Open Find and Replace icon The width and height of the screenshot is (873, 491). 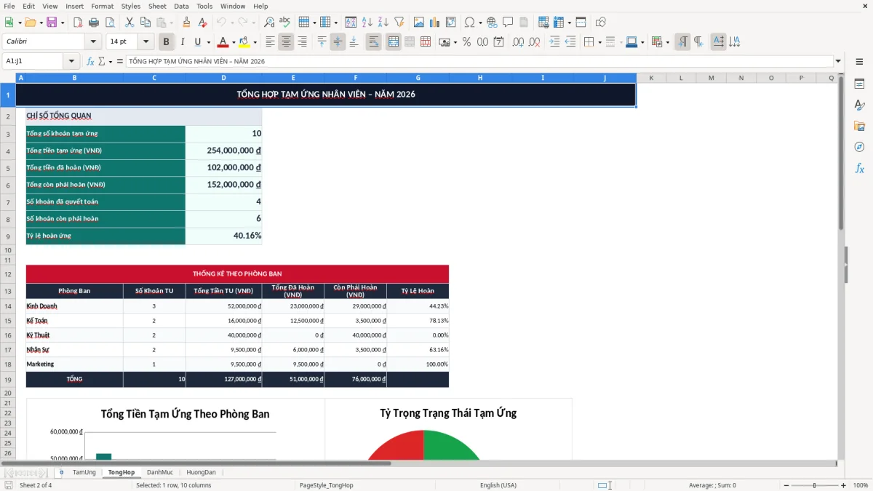[268, 23]
